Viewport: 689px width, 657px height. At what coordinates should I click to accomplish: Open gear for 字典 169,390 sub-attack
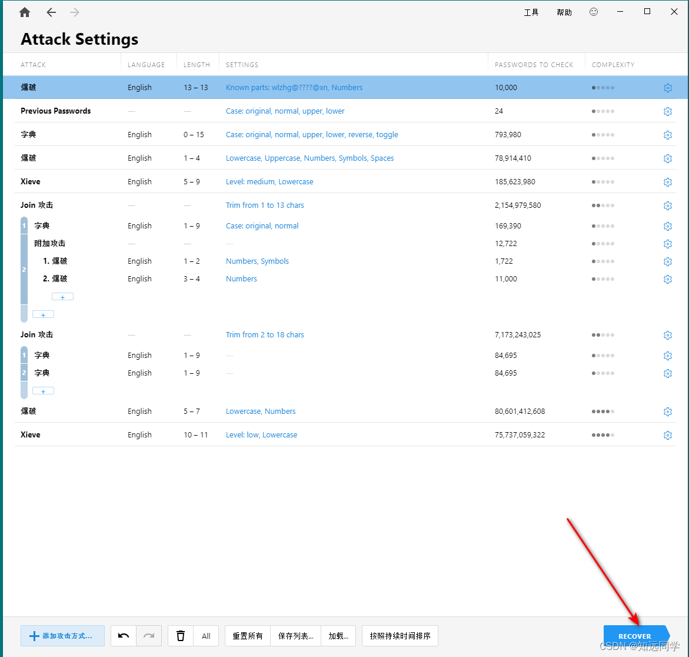[667, 226]
